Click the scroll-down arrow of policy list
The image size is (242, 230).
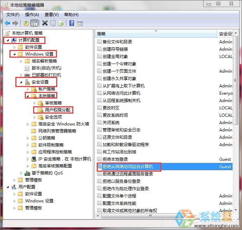click(236, 210)
